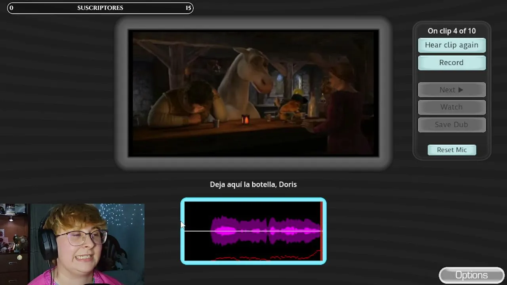Click the subtitle 'Deja aquí la botella, Doris'
Image resolution: width=507 pixels, height=285 pixels.
253,184
